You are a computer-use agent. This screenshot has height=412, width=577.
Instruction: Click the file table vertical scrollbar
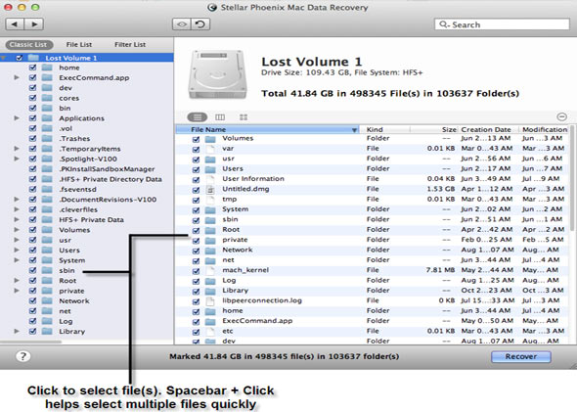click(x=572, y=178)
